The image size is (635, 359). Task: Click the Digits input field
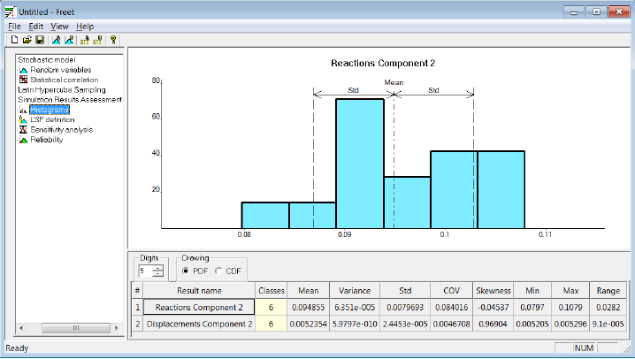(x=145, y=271)
